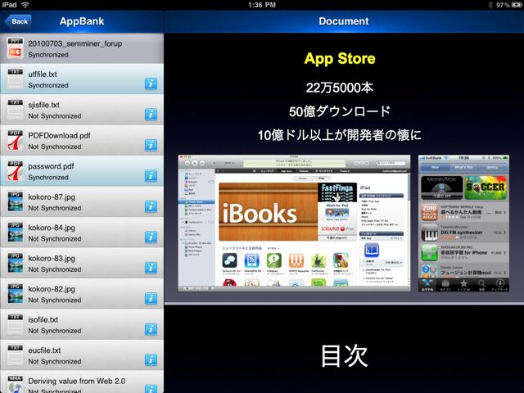Click the M4A icon of Deriving value from Web 2.0
This screenshot has width=524, height=393.
click(16, 384)
